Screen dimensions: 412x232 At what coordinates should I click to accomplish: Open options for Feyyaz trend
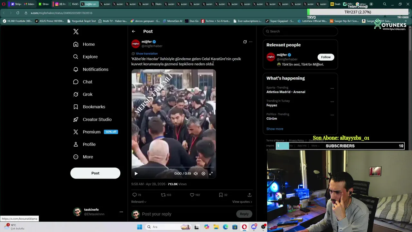332,101
